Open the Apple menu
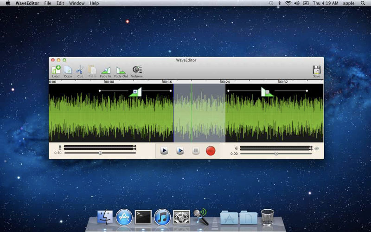Image resolution: width=371 pixels, height=232 pixels. (8, 3)
